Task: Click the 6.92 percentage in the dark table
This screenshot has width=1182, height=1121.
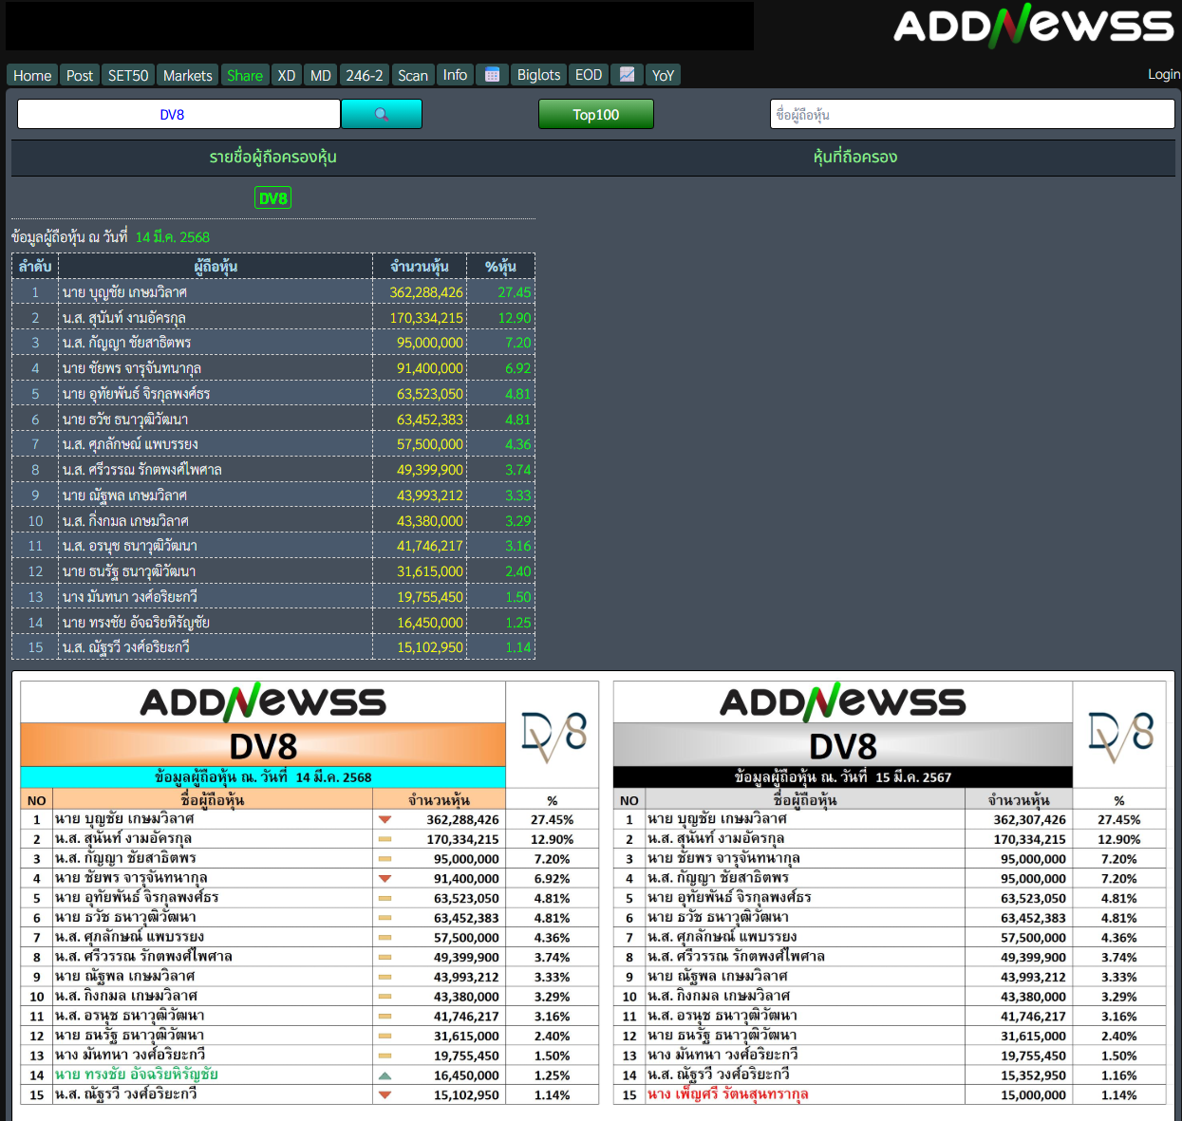Action: coord(518,368)
